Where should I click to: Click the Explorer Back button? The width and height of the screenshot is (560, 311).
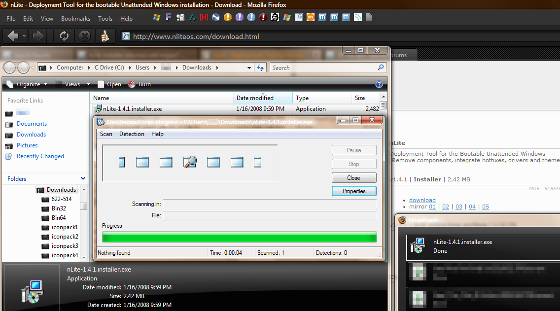10,68
